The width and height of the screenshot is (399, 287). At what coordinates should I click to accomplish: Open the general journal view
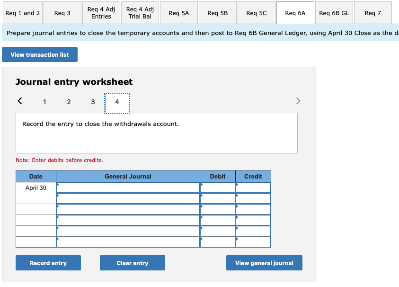[264, 263]
